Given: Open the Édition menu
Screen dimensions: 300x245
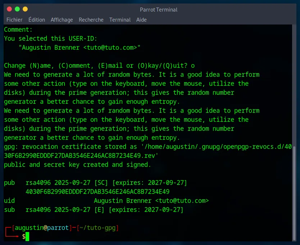Looking at the screenshot, I should pyautogui.click(x=37, y=20).
